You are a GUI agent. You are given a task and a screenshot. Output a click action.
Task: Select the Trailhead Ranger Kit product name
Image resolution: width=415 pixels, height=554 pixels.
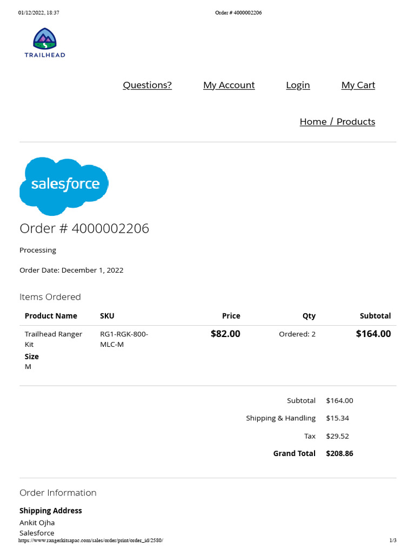click(x=53, y=339)
